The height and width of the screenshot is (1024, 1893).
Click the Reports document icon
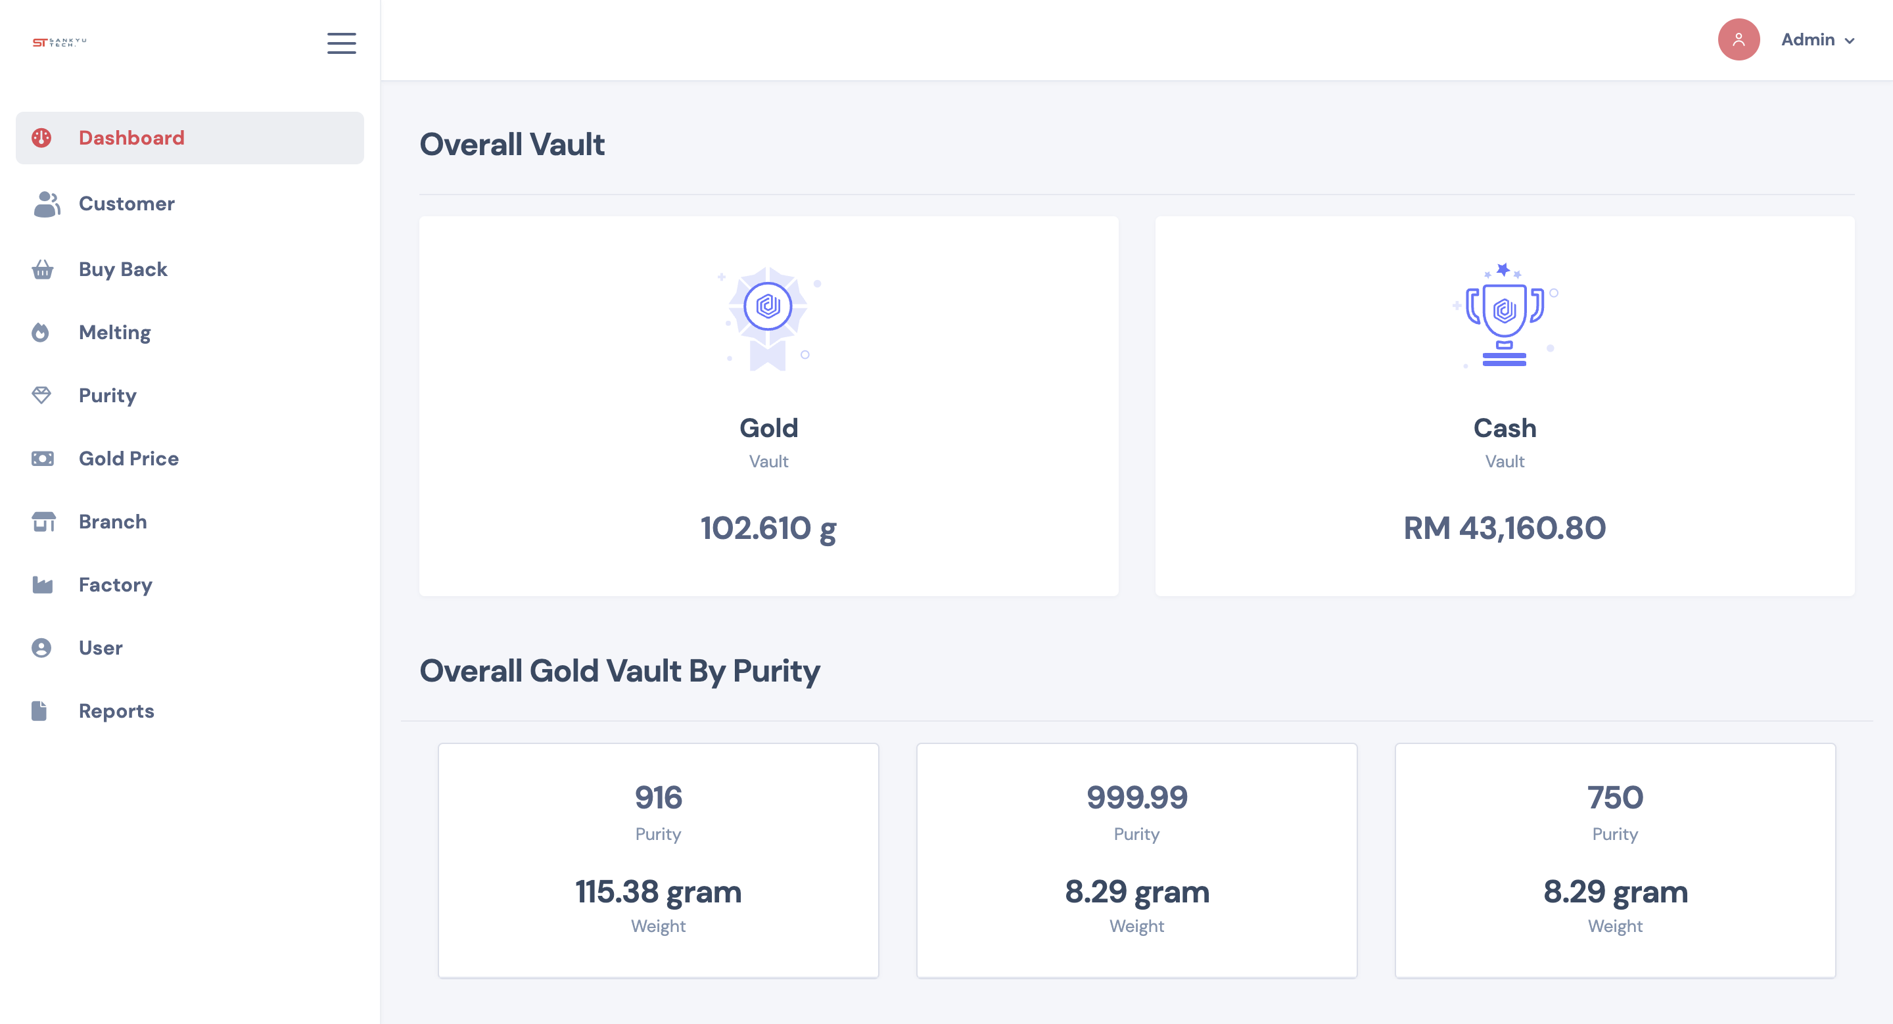(x=39, y=710)
